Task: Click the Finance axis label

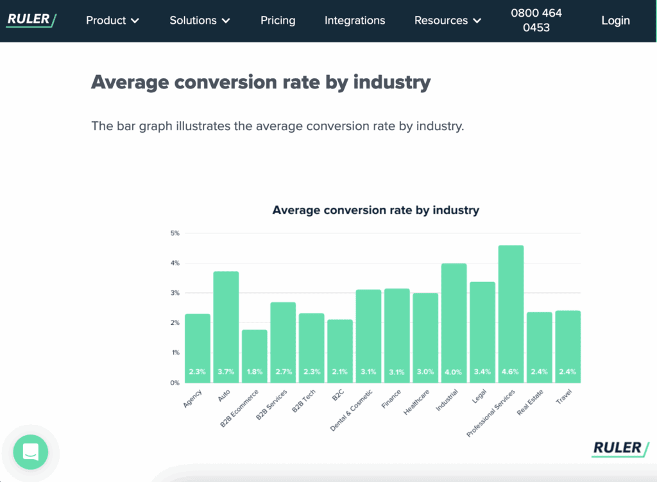Action: pyautogui.click(x=391, y=399)
